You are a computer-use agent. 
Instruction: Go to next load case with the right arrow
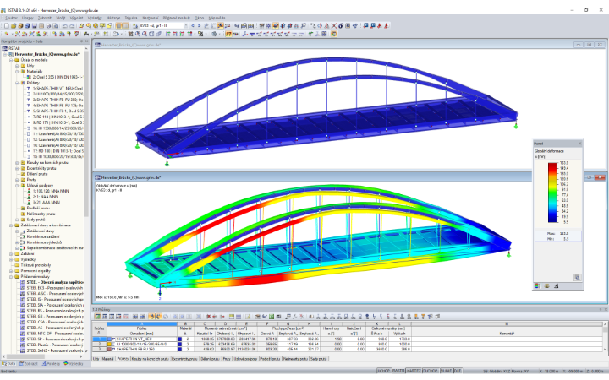200,26
